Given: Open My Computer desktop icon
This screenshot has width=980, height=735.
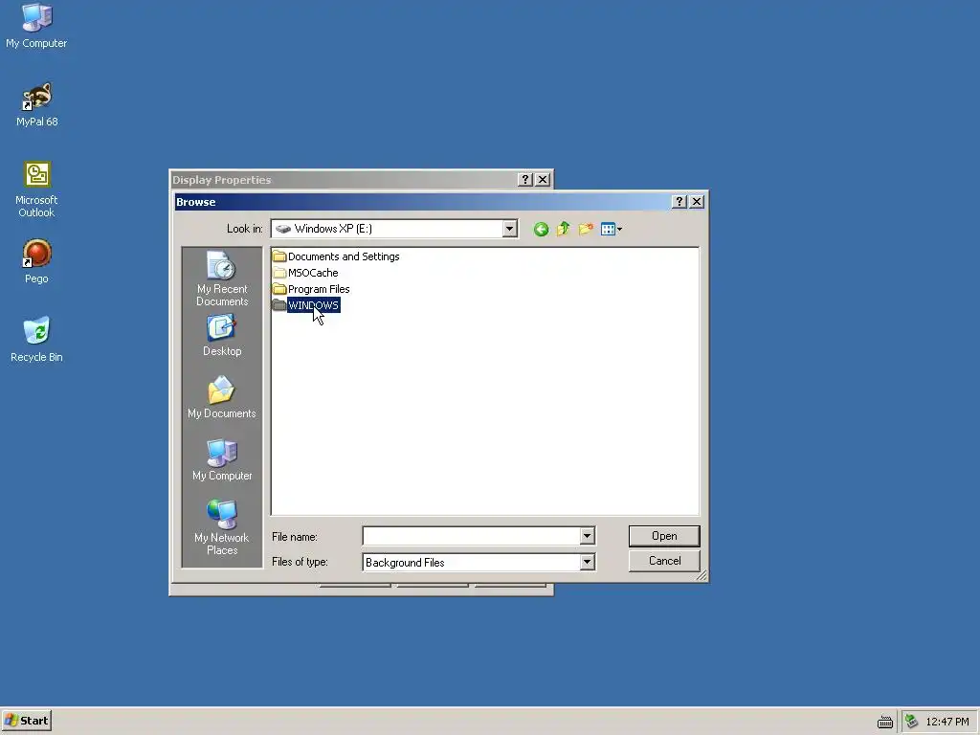Looking at the screenshot, I should (x=36, y=26).
